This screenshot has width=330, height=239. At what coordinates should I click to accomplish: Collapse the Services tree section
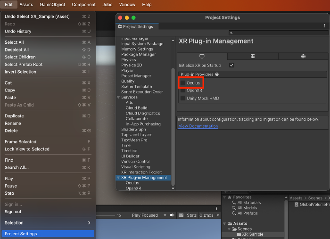pos(118,97)
